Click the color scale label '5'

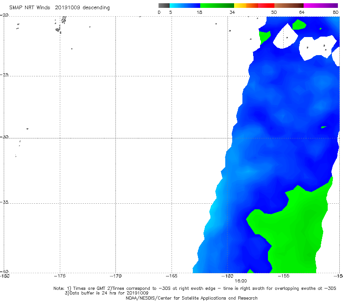tap(171, 12)
